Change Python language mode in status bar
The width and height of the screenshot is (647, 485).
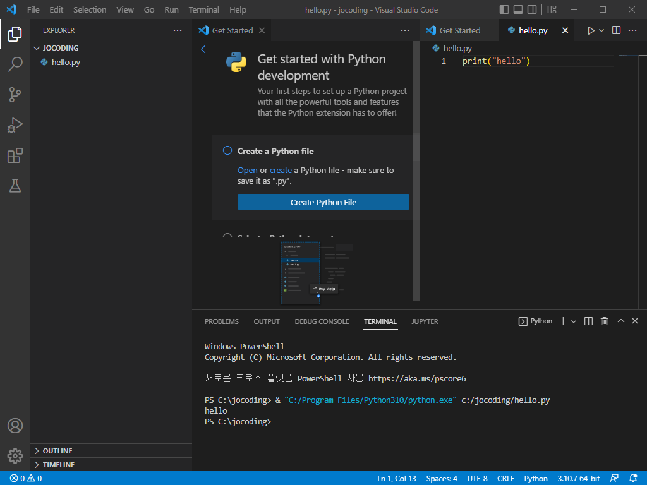[536, 479]
